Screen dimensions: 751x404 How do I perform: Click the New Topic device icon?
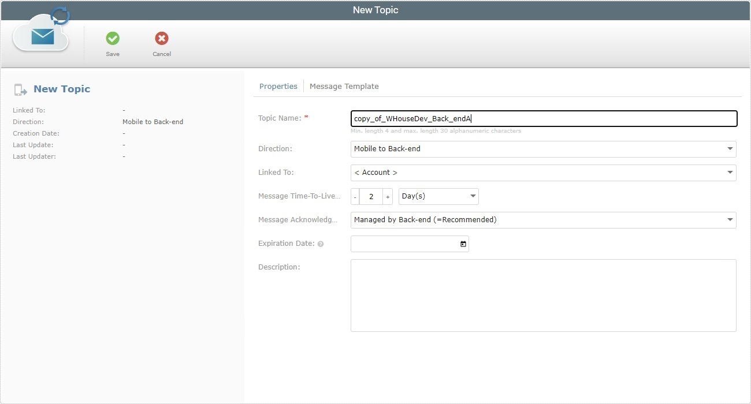point(21,89)
